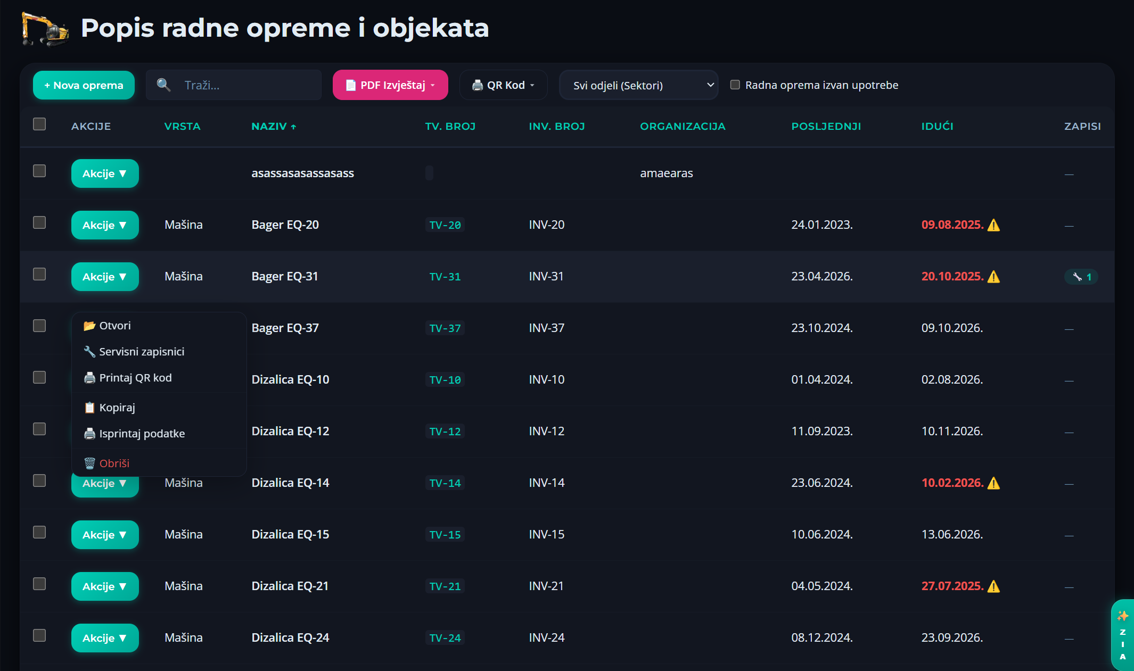
Task: Check the row checkbox for Dizalica EQ-21
Action: pyautogui.click(x=39, y=584)
